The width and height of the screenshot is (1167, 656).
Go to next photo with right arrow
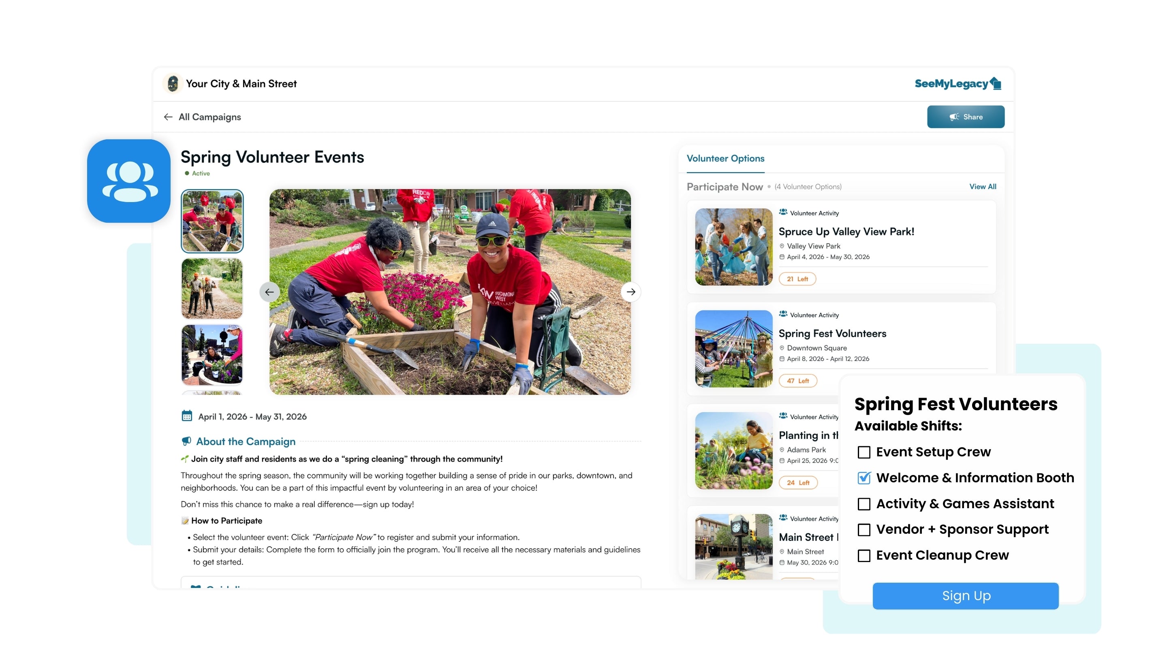point(631,292)
